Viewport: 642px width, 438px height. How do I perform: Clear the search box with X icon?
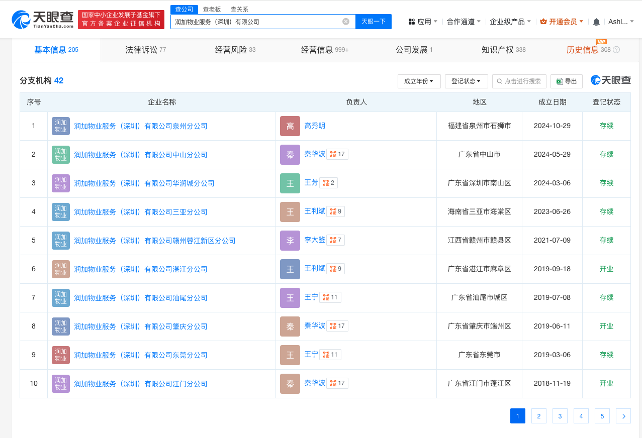(x=346, y=22)
